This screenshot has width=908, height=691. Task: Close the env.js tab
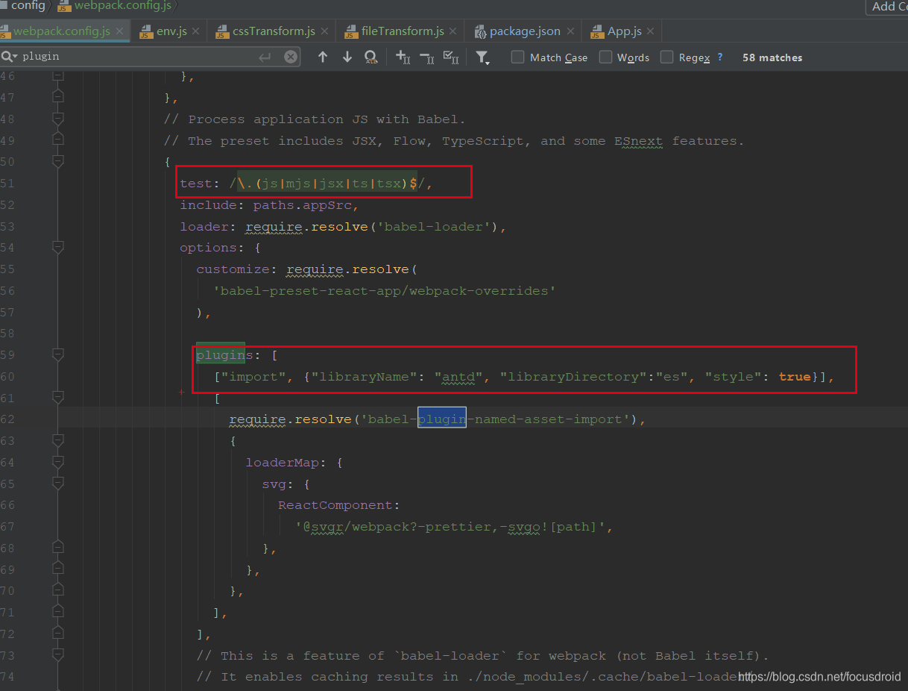tap(195, 31)
